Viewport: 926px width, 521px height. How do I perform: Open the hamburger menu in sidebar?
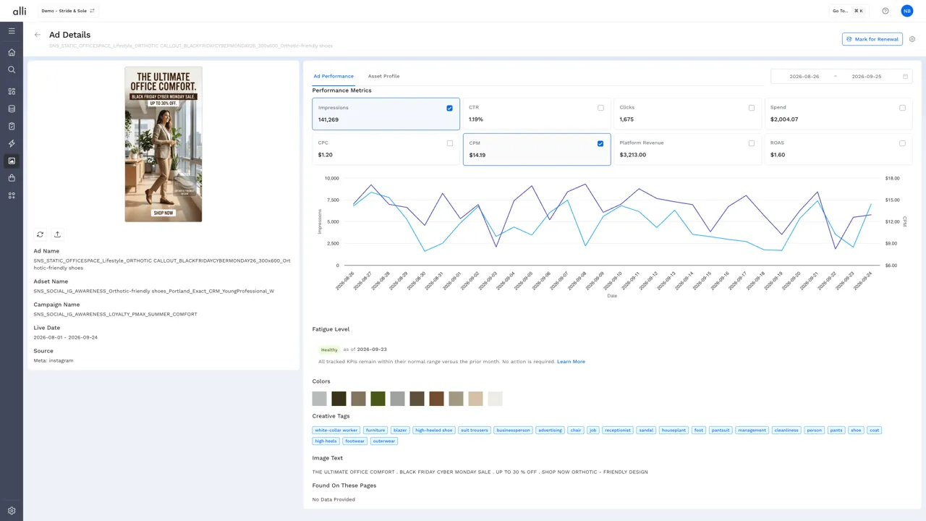(x=12, y=31)
